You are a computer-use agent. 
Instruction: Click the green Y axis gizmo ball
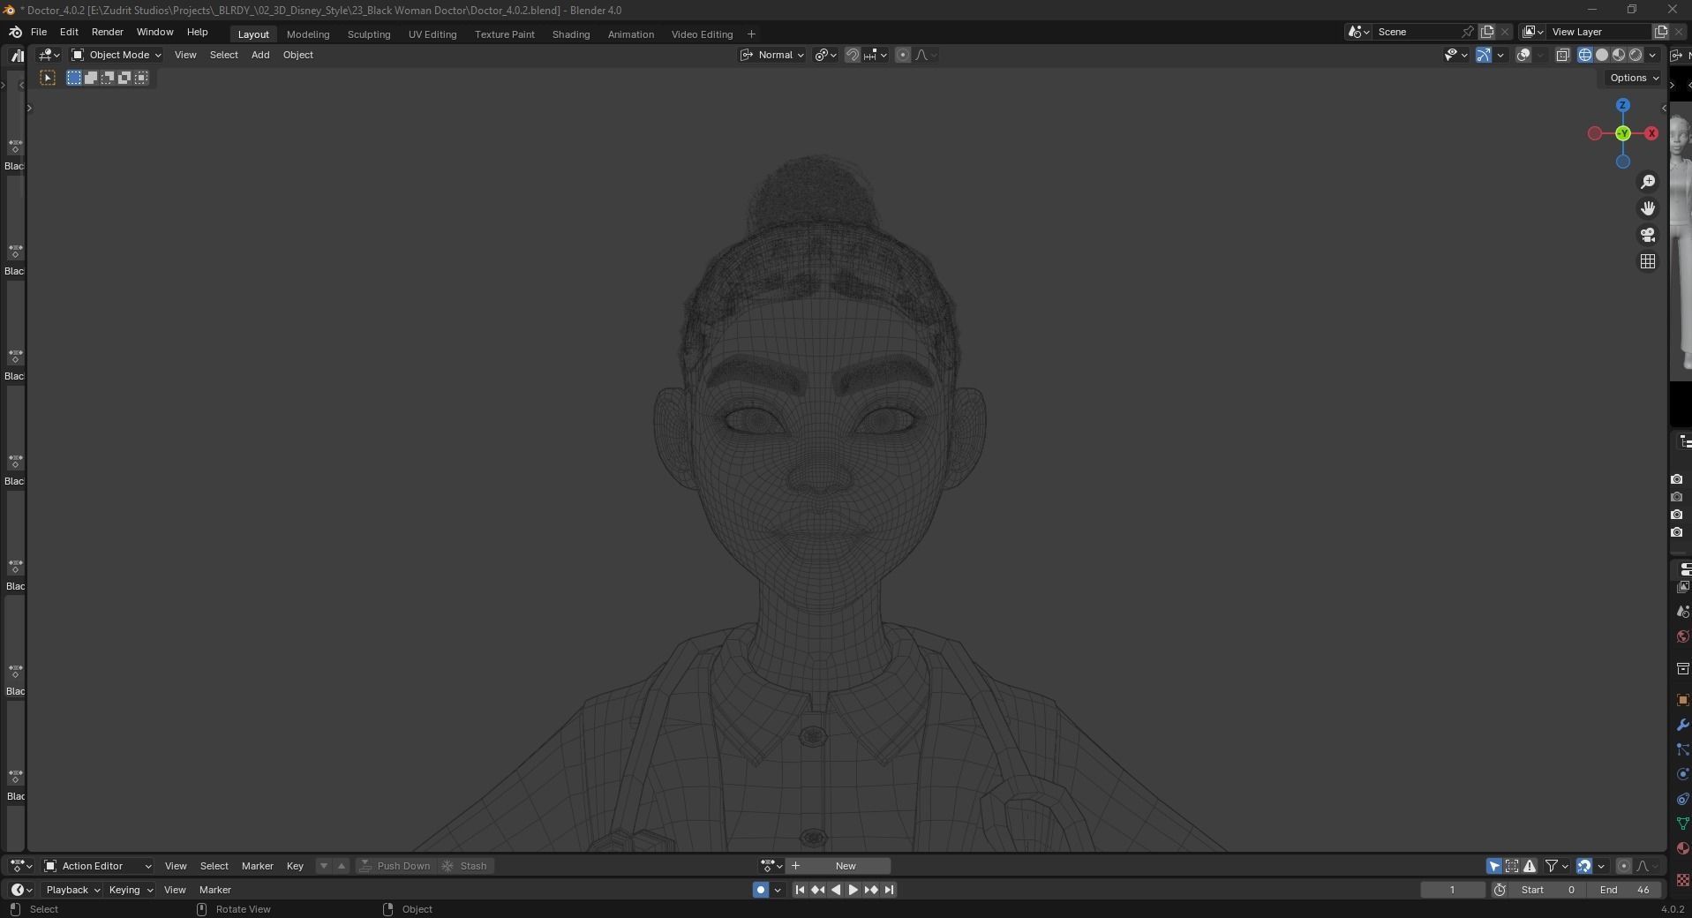1622,133
